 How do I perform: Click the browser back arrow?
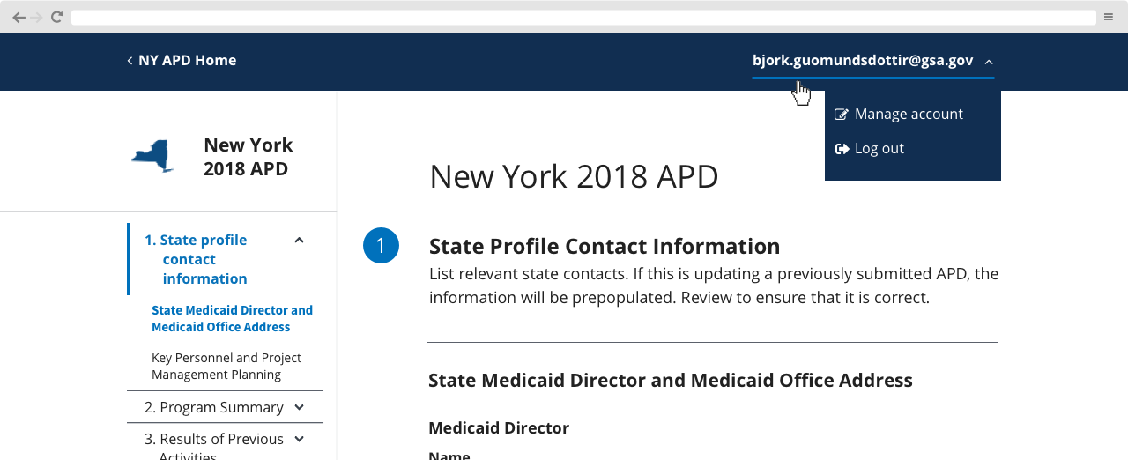click(19, 17)
